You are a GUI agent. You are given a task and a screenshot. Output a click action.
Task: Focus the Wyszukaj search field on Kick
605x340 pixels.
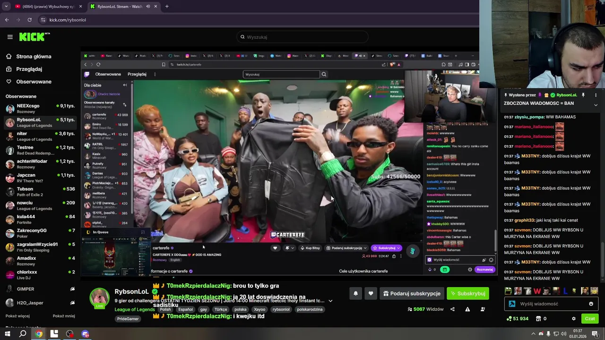click(x=302, y=37)
